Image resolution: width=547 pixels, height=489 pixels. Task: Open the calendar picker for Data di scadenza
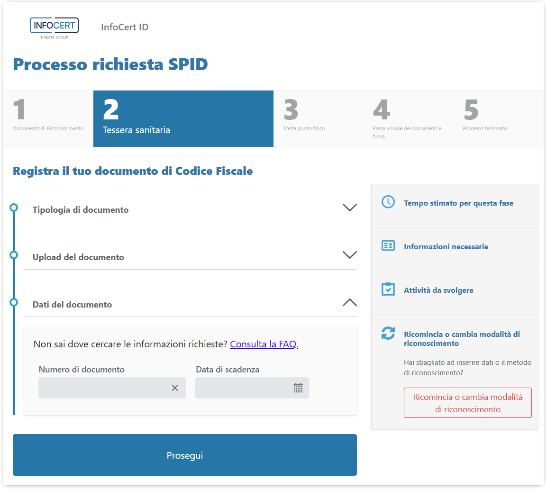point(298,388)
